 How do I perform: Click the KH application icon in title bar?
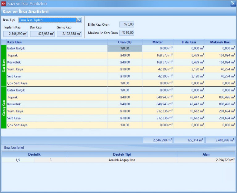pos(4,4)
